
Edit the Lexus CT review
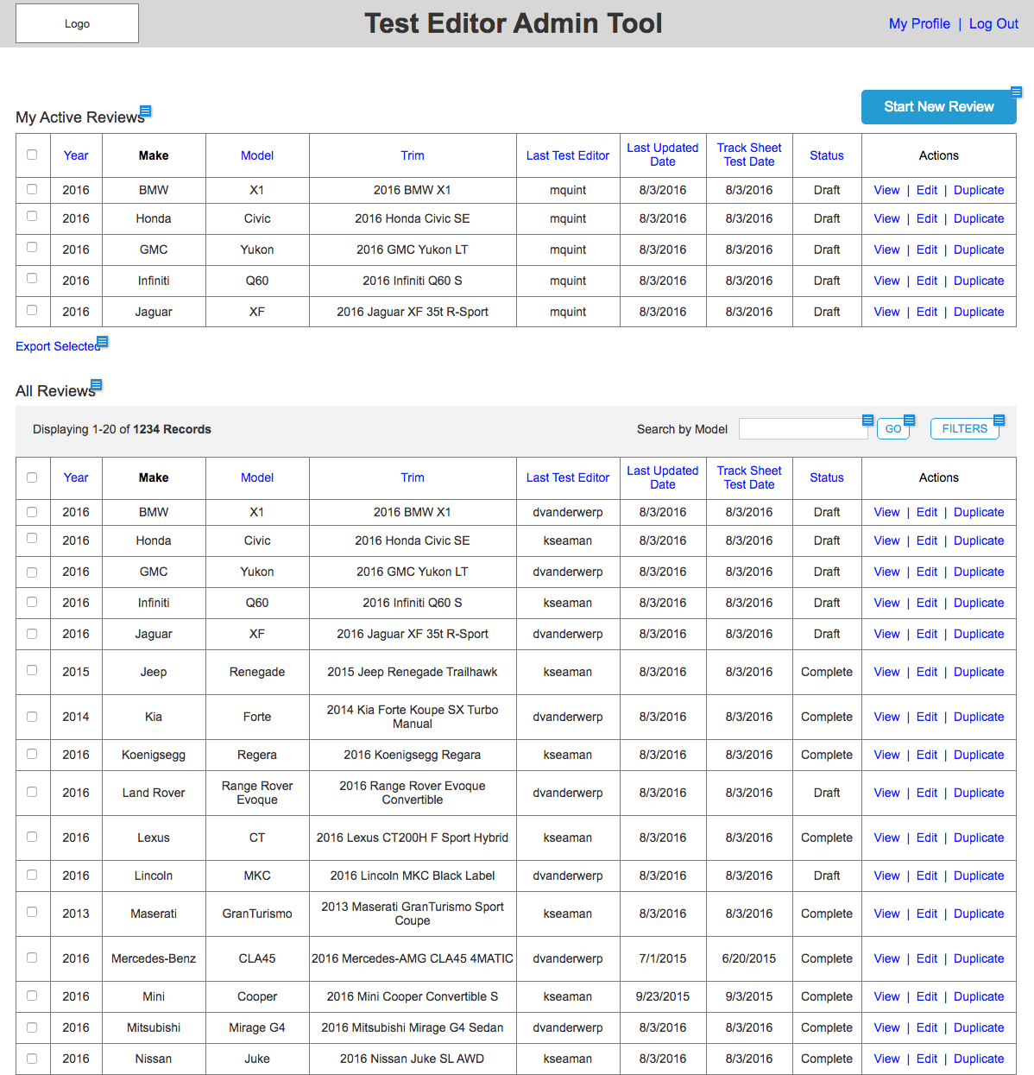(x=927, y=838)
